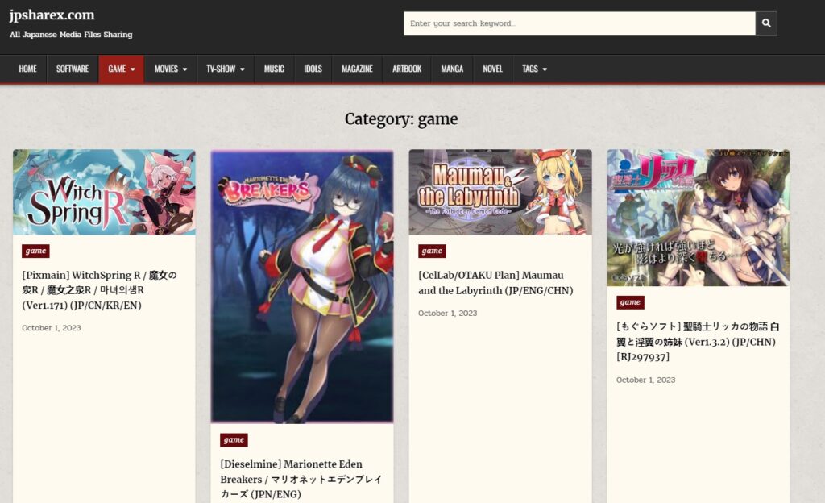Click the 'Category: game' heading
The height and width of the screenshot is (503, 825).
click(401, 119)
